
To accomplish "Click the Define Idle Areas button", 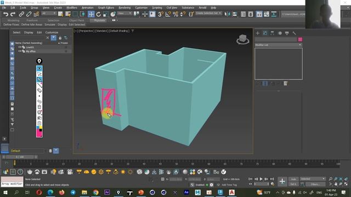I will pos(32,25).
